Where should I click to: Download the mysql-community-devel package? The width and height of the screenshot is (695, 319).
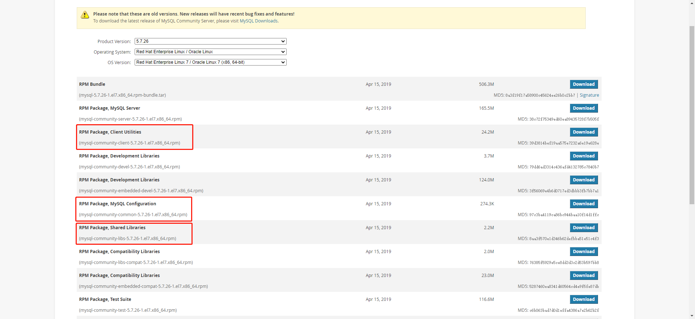click(x=584, y=156)
